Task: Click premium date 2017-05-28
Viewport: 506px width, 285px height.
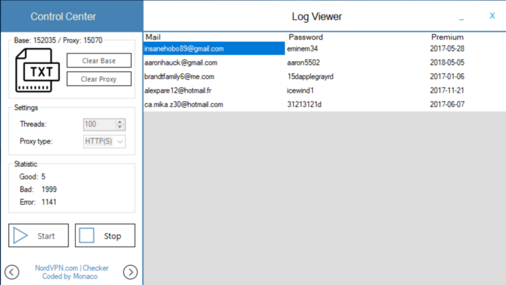Action: point(447,48)
